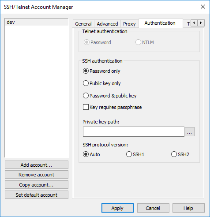Screen dimensions: 210x217
Task: Click the Private key path field
Action: 134,132
